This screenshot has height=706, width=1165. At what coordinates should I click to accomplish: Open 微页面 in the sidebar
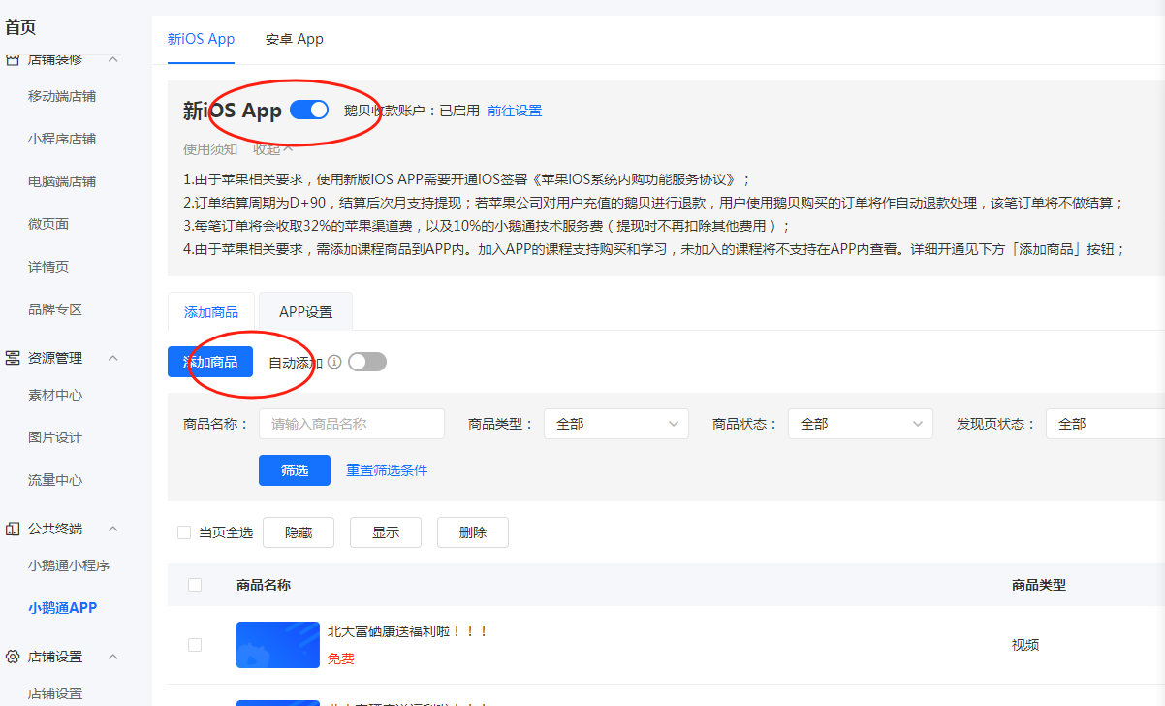tap(48, 224)
